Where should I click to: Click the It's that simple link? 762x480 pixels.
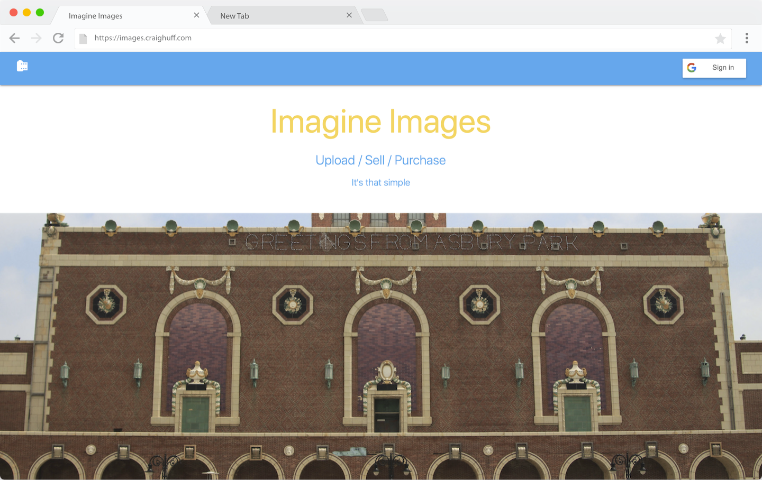click(x=380, y=182)
